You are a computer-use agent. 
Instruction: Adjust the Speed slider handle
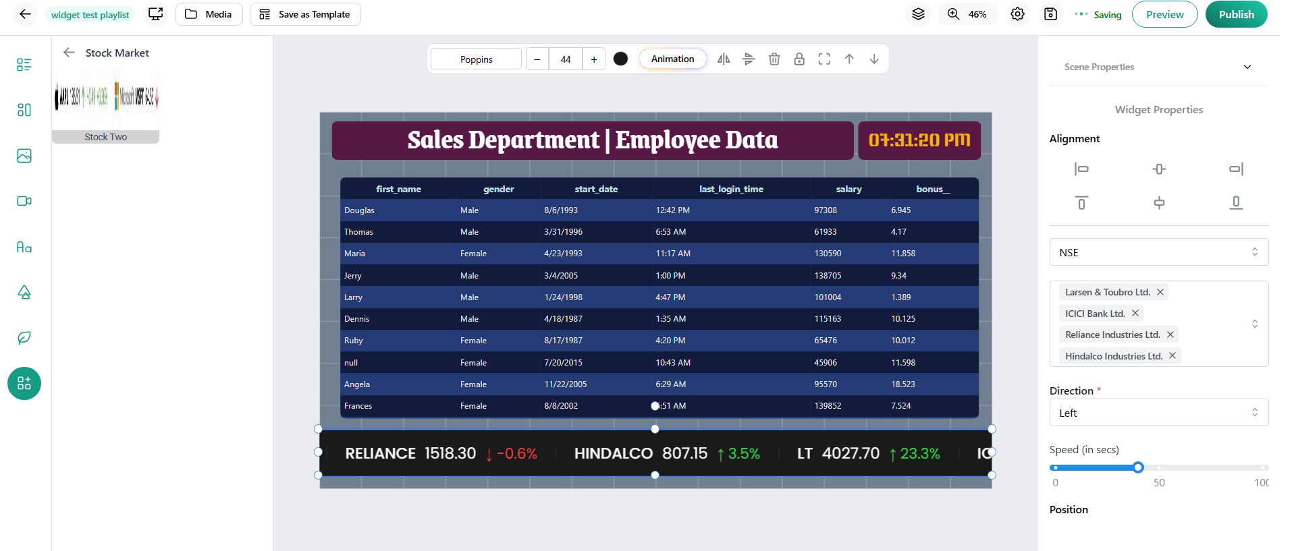(x=1138, y=467)
